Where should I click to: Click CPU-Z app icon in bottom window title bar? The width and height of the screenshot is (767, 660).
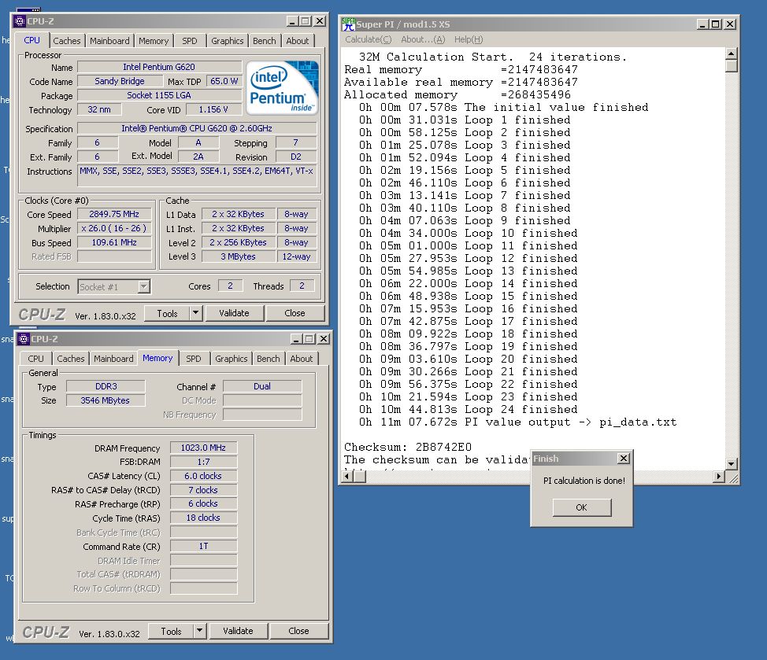click(x=24, y=339)
